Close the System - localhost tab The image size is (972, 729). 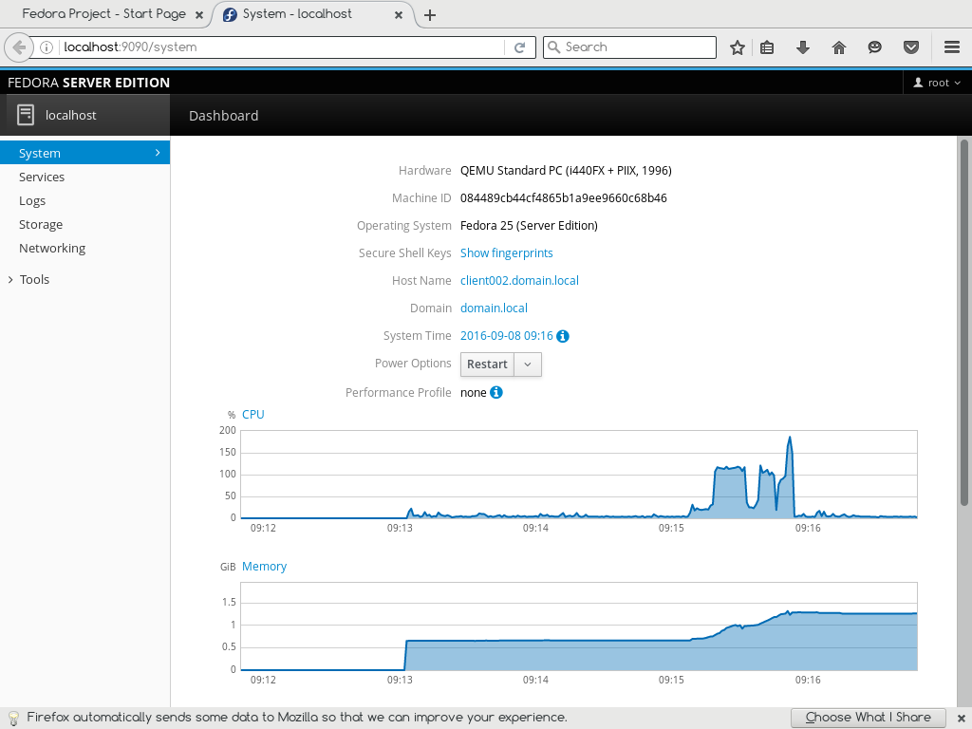click(399, 15)
